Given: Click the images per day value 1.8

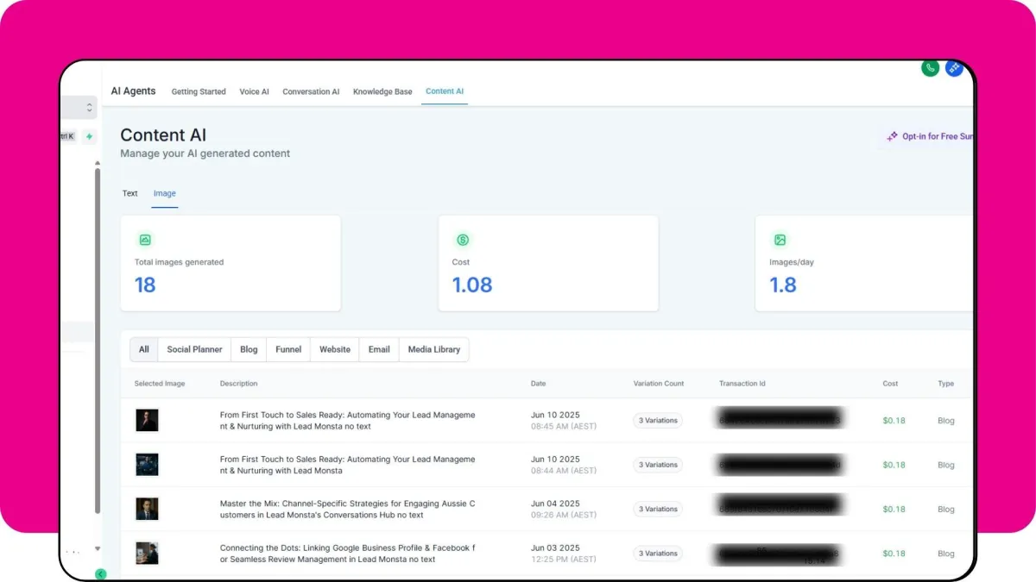Looking at the screenshot, I should coord(783,285).
